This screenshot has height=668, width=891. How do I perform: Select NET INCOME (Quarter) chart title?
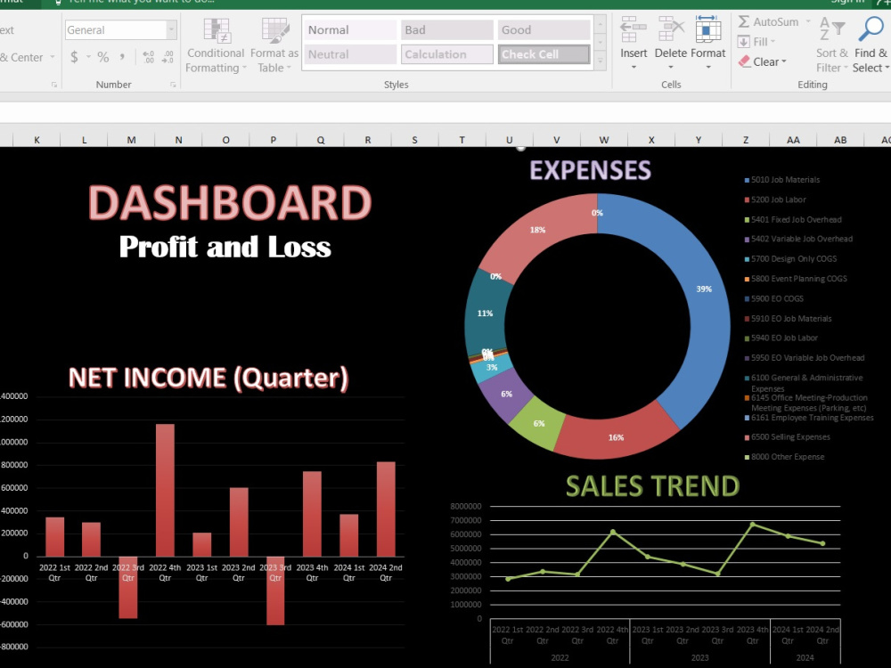point(208,379)
